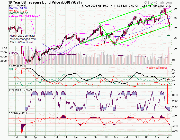
Task: Click the red weekly sell signal annotation
Action: click(157, 68)
